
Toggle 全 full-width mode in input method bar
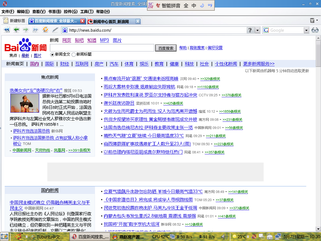pyautogui.click(x=186, y=6)
